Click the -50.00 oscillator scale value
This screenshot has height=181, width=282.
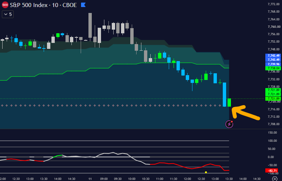tap(272, 165)
